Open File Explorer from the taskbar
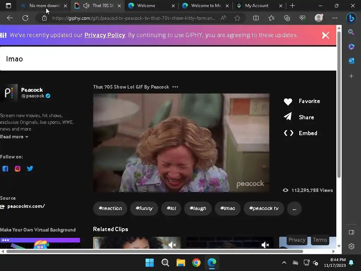Image resolution: width=361 pixels, height=271 pixels. pos(181,263)
